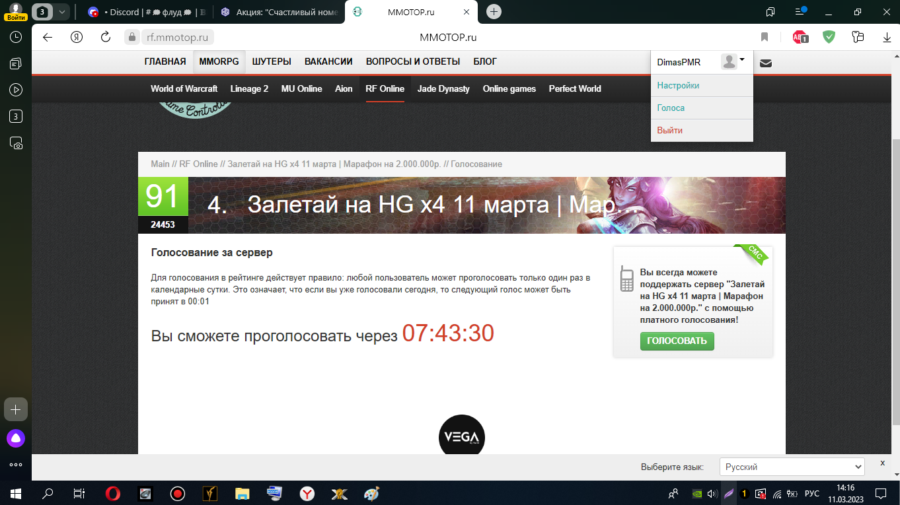
Task: Open the ШУТЕРЫ menu item
Action: 272,61
